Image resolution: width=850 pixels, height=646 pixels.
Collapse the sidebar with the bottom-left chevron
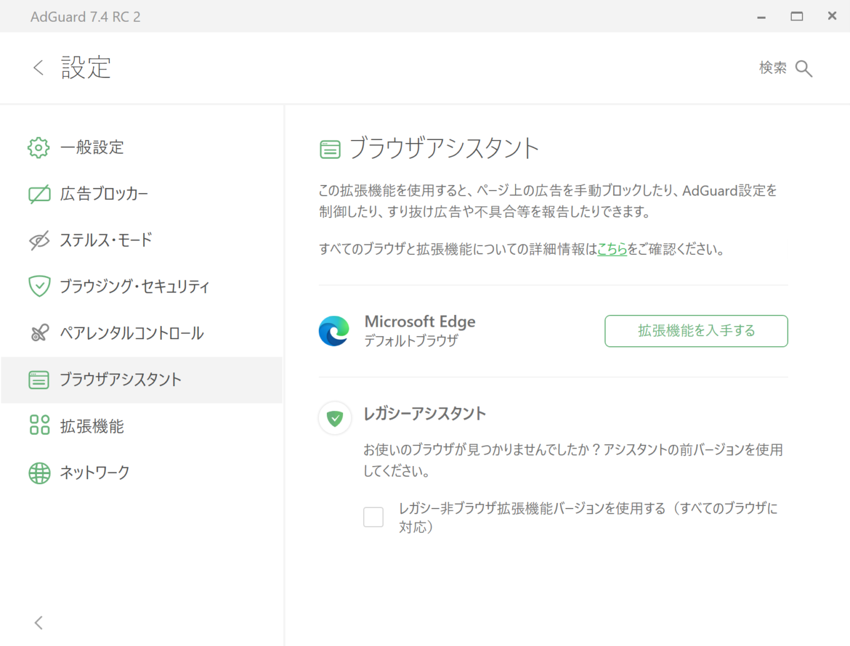(x=39, y=622)
